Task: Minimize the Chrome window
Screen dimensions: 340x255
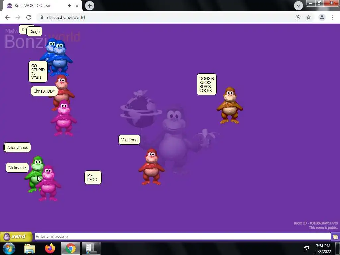Action: point(311,3)
